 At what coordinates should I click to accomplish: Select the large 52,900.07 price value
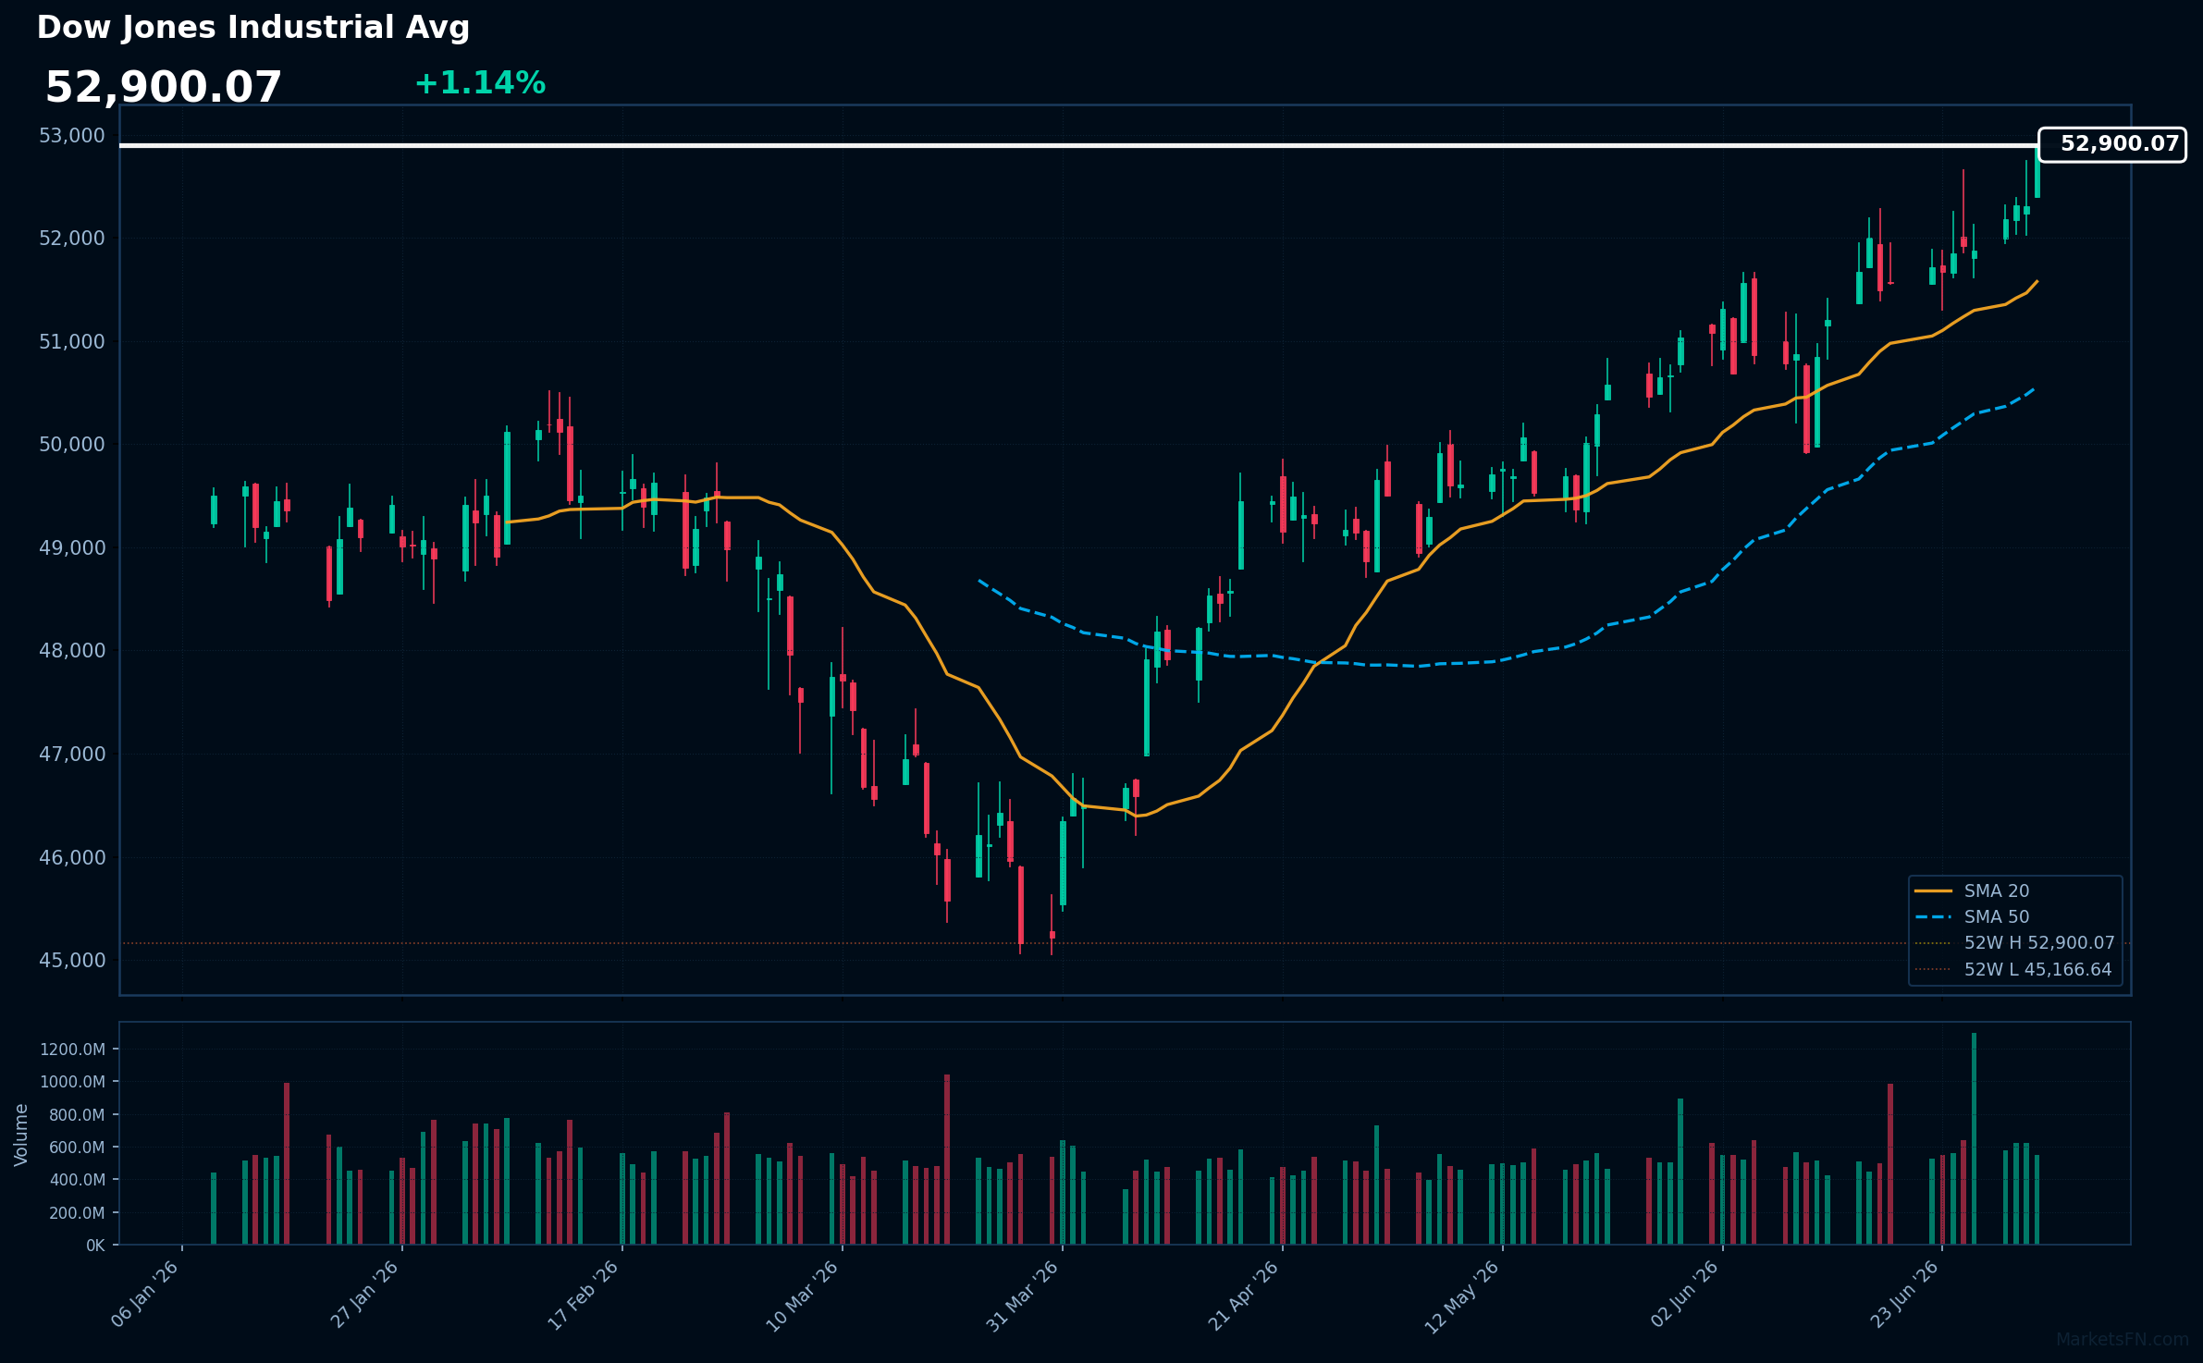164,88
